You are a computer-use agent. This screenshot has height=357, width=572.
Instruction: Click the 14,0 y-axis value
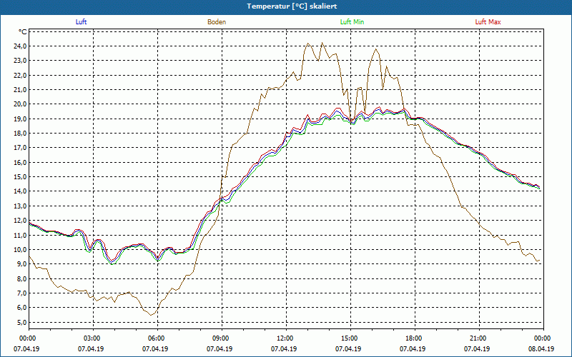21,191
